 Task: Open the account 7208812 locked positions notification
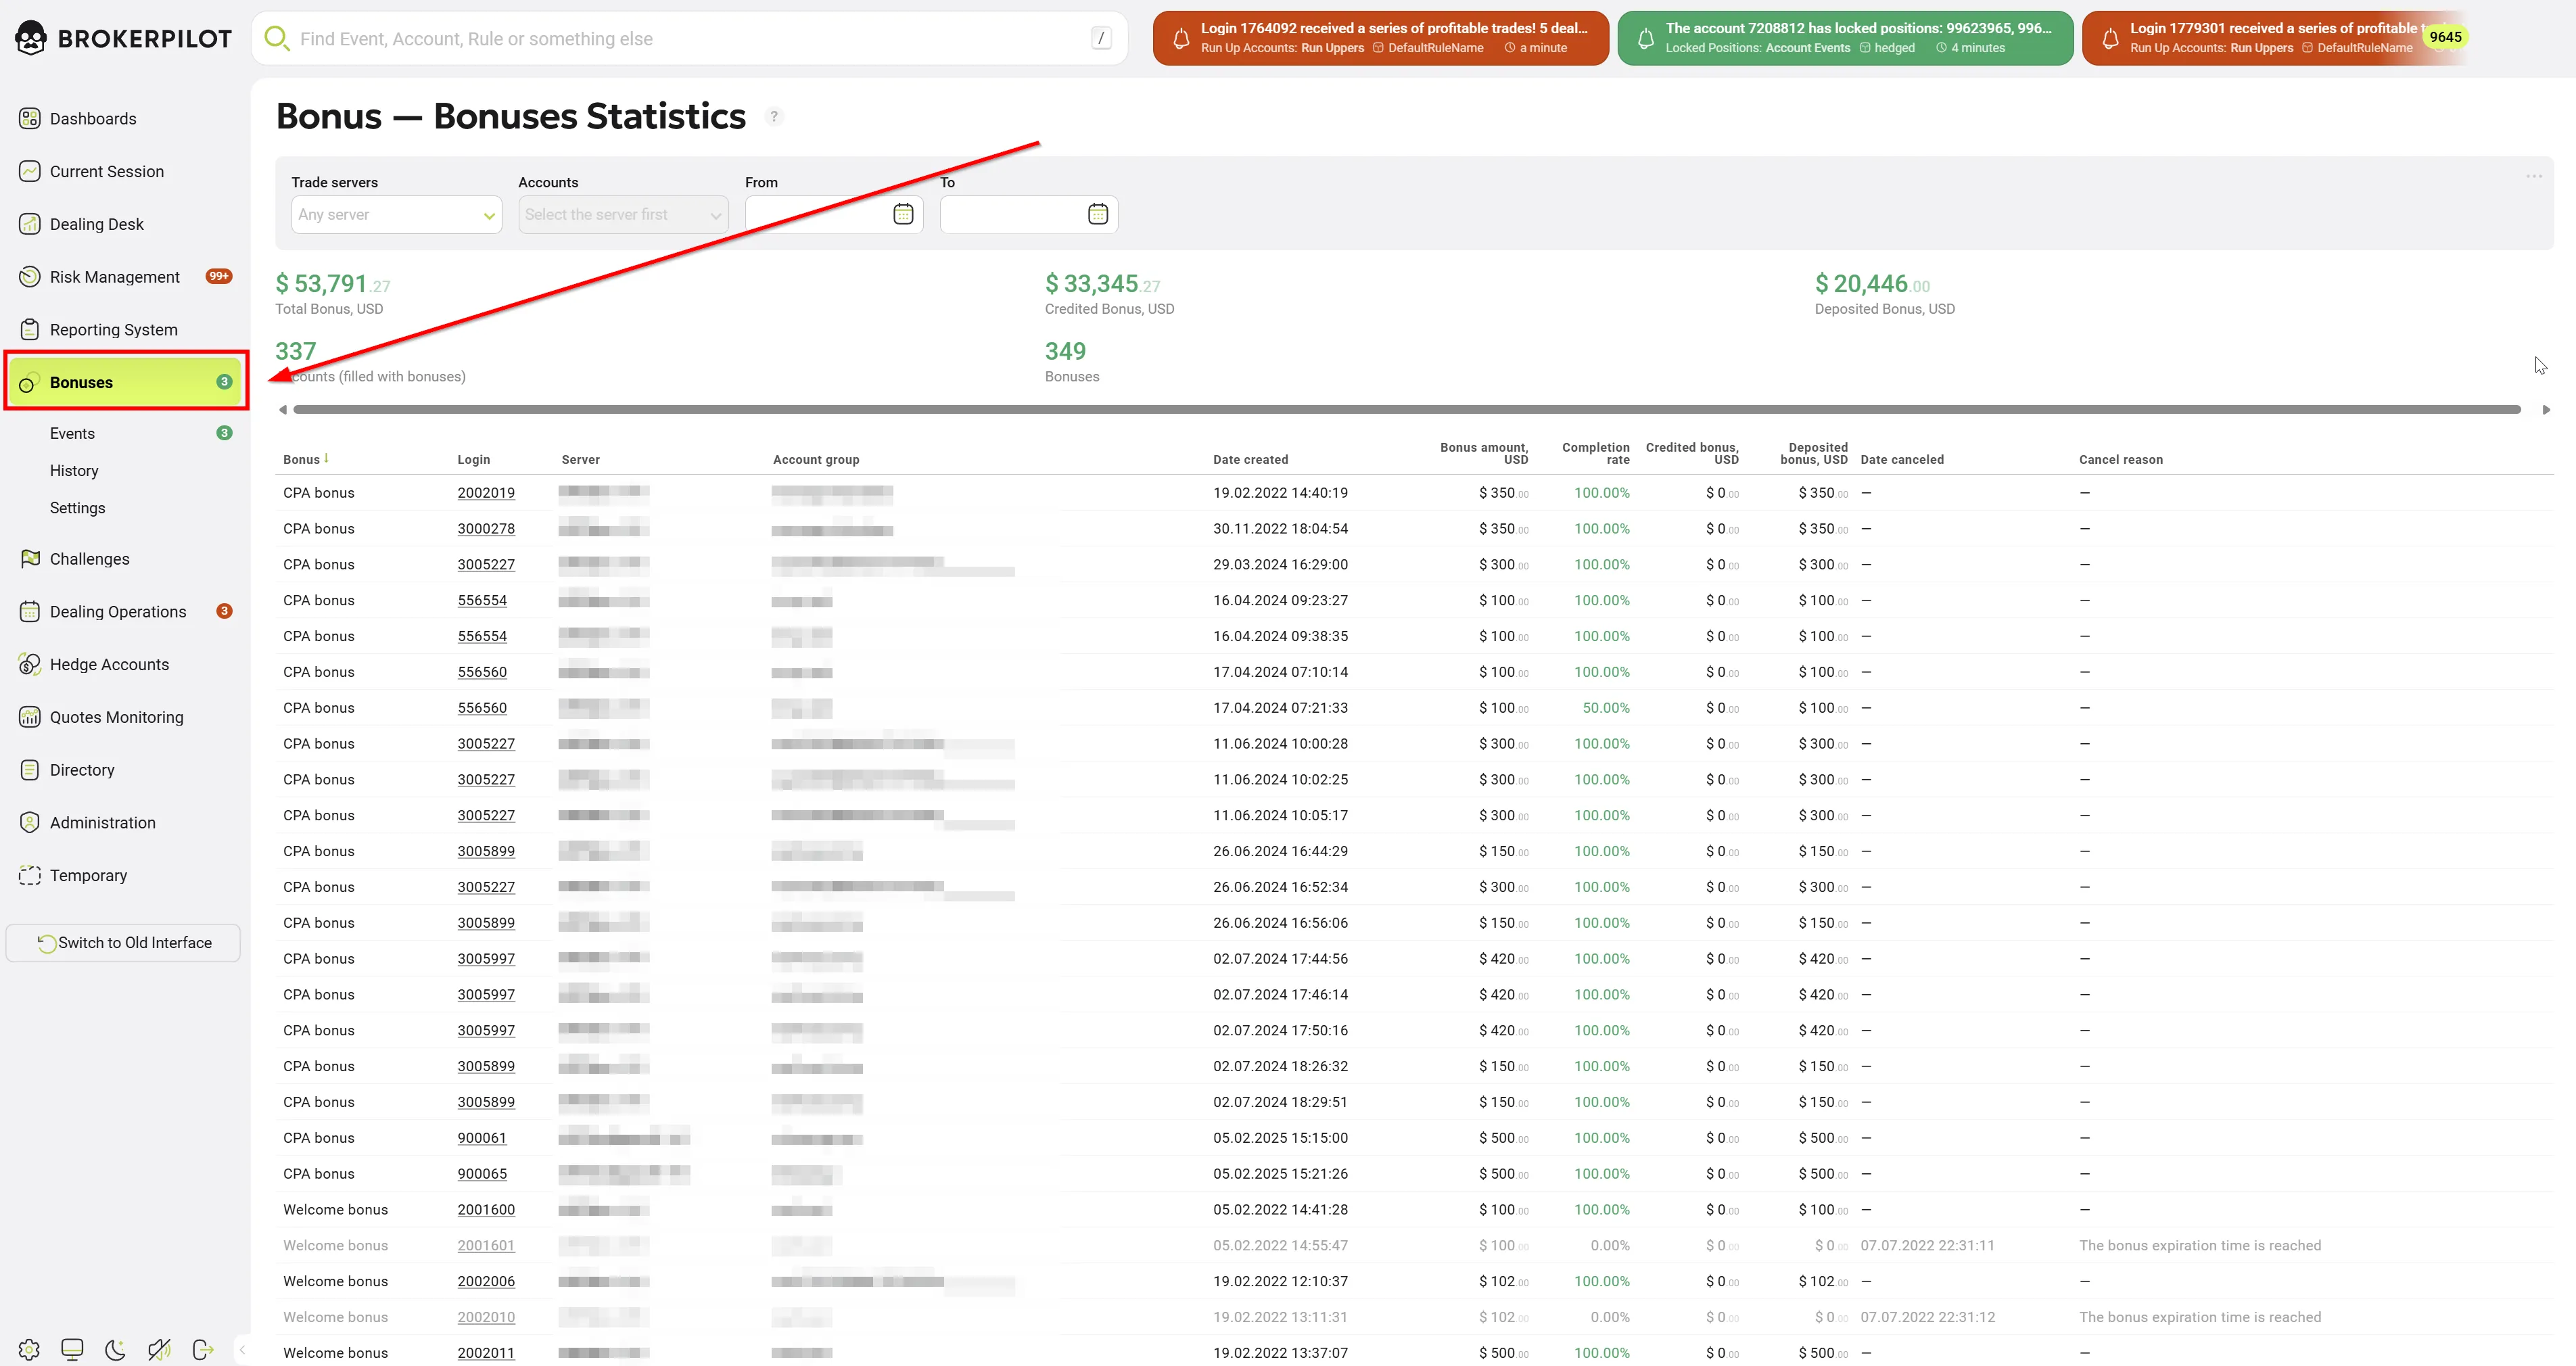(1845, 38)
